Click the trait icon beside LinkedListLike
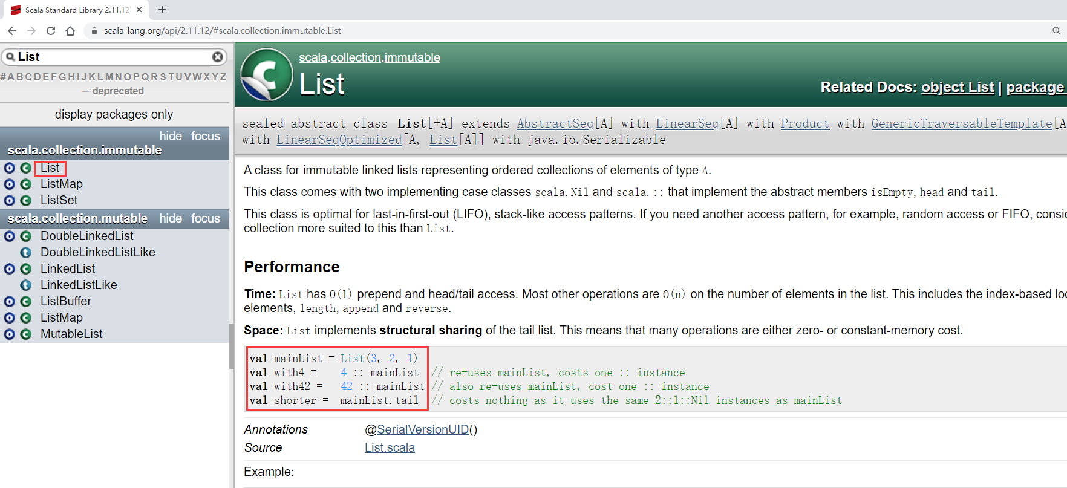Image resolution: width=1067 pixels, height=488 pixels. click(25, 285)
